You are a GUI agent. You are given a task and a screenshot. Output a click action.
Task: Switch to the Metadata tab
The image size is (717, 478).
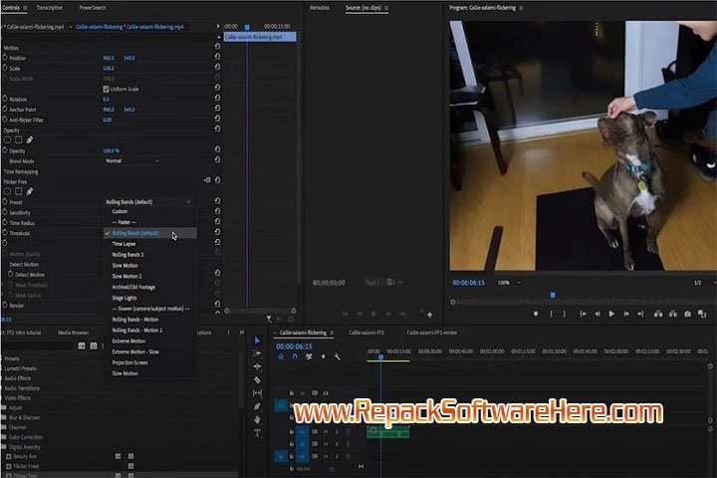(x=320, y=7)
